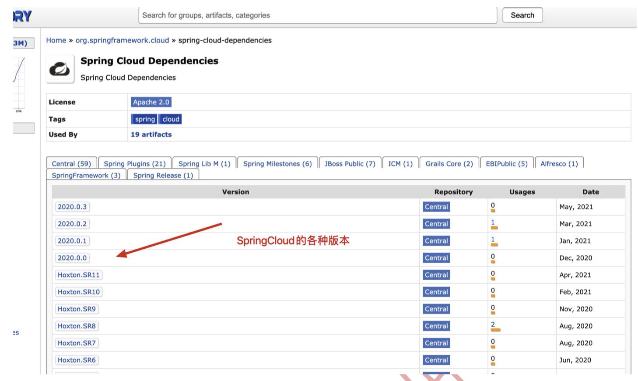
Task: Switch to Spring Release (1) tab
Action: click(x=163, y=175)
